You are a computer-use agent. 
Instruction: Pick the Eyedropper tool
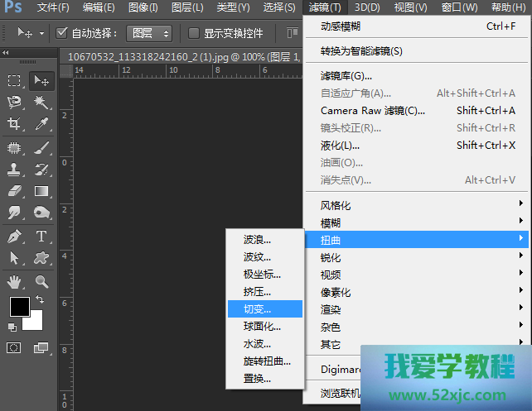pos(41,125)
